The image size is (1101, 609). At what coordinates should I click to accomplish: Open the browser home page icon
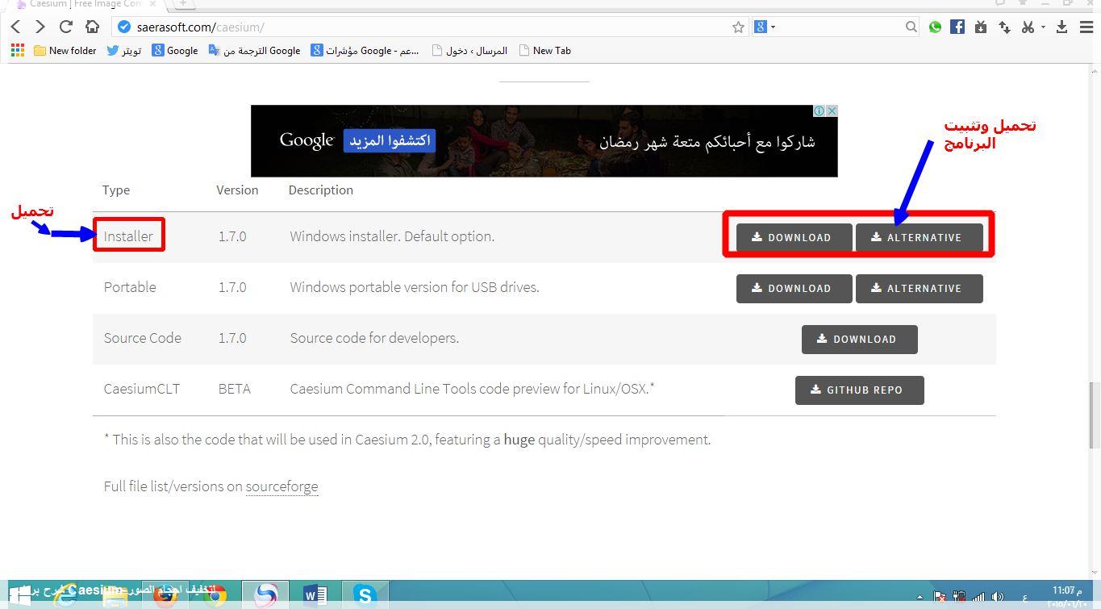click(x=92, y=27)
